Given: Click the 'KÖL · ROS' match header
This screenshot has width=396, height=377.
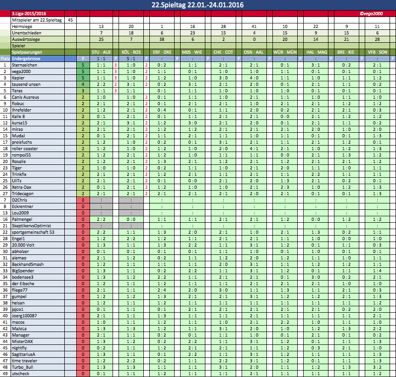Looking at the screenshot, I should tap(131, 52).
